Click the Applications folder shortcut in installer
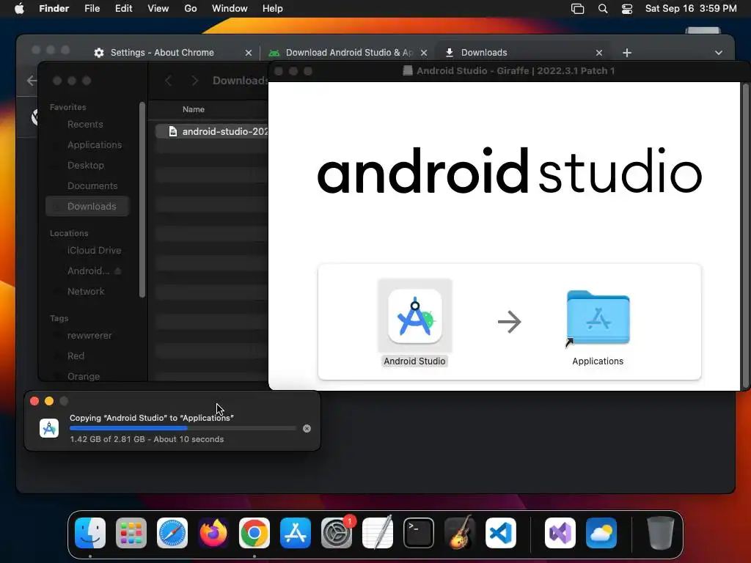The height and width of the screenshot is (563, 751). point(598,317)
